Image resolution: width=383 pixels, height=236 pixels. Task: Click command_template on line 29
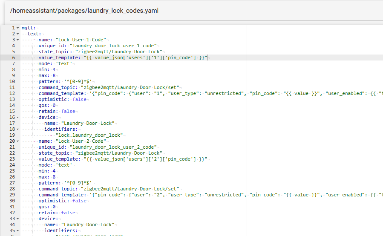click(210, 195)
